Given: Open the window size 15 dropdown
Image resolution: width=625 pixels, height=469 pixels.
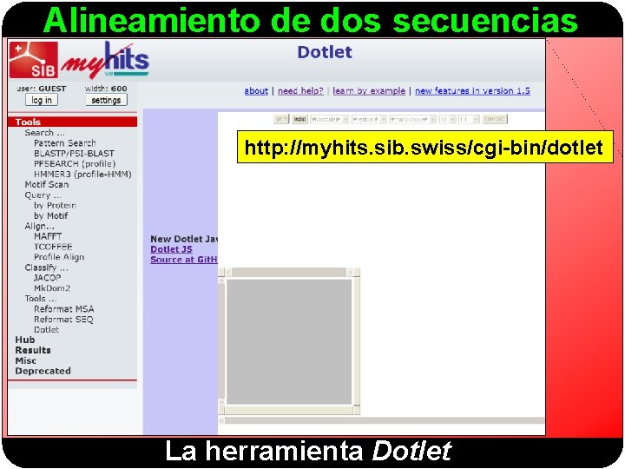Looking at the screenshot, I should 447,119.
